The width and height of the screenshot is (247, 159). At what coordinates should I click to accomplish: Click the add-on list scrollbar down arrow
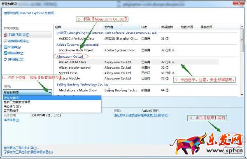pyautogui.click(x=242, y=95)
